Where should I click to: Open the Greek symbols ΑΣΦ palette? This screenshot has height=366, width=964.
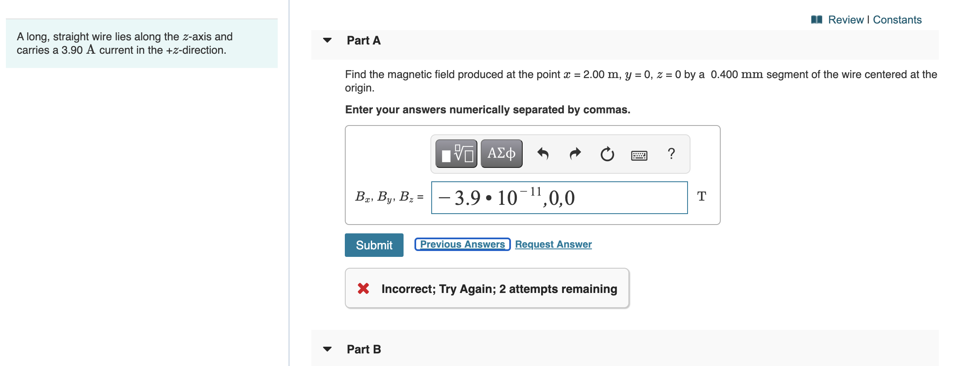tap(501, 154)
